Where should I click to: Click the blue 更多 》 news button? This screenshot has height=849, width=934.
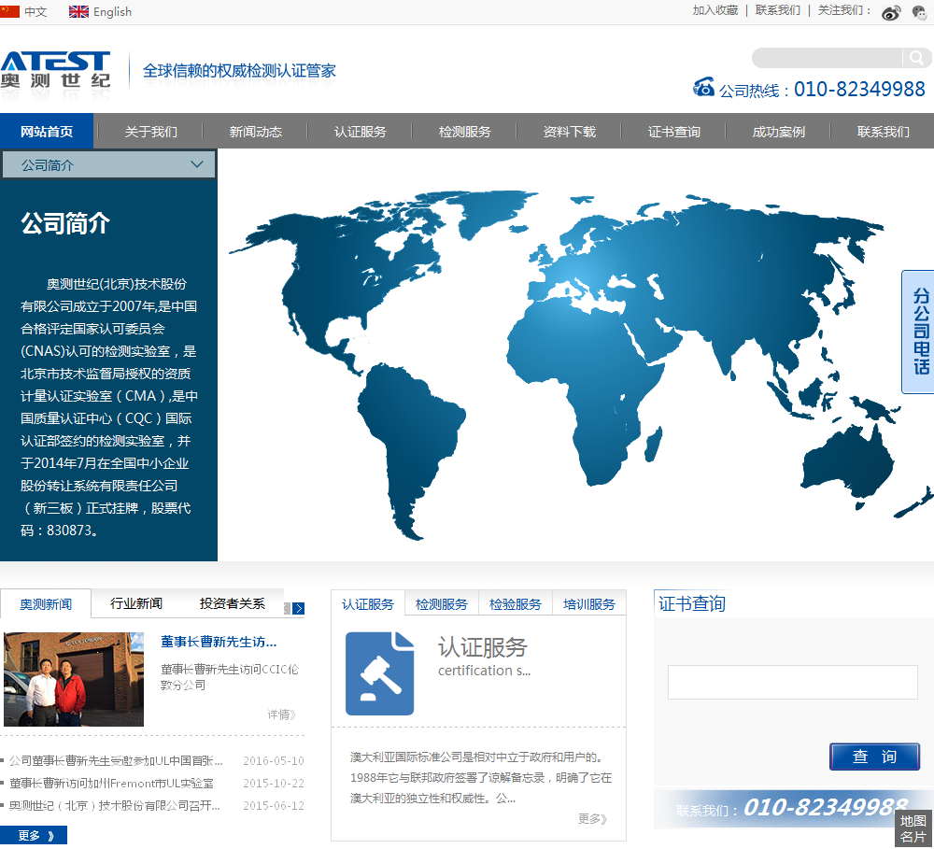[x=34, y=835]
